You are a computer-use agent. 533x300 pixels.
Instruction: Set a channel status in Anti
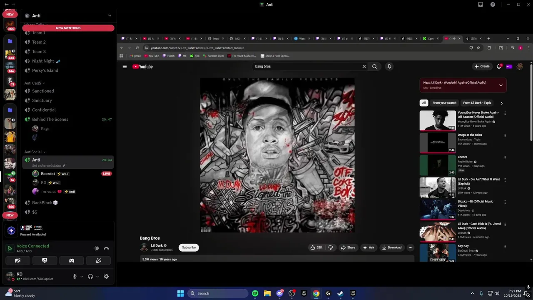pyautogui.click(x=49, y=166)
